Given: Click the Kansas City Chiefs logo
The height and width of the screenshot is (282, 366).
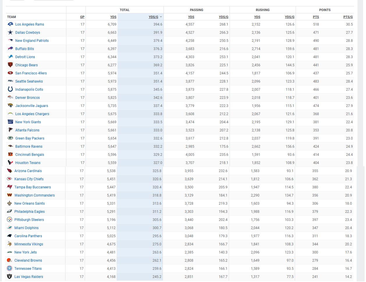Looking at the screenshot, I should pos(10,179).
